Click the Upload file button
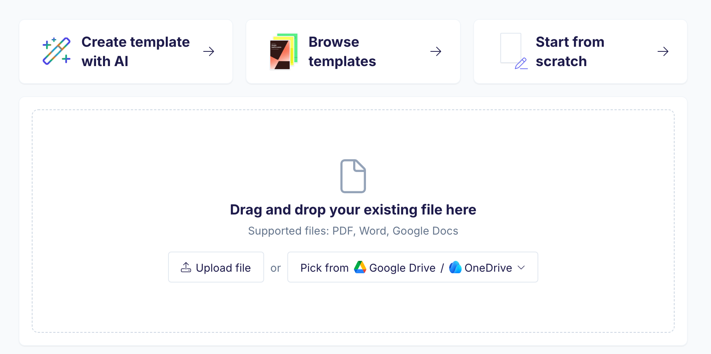Screen dimensions: 711x354 coord(216,267)
